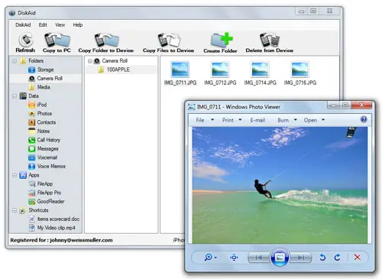
Task: Select IMG_0716.JPG thumbnail
Action: pos(300,73)
